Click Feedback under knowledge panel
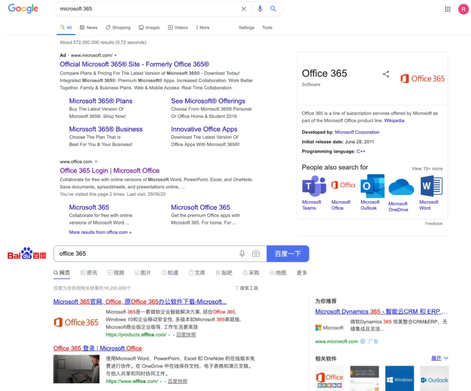This screenshot has width=471, height=391. [x=434, y=224]
